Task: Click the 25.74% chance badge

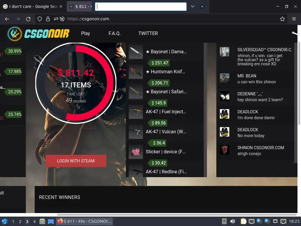Action: pos(13,114)
